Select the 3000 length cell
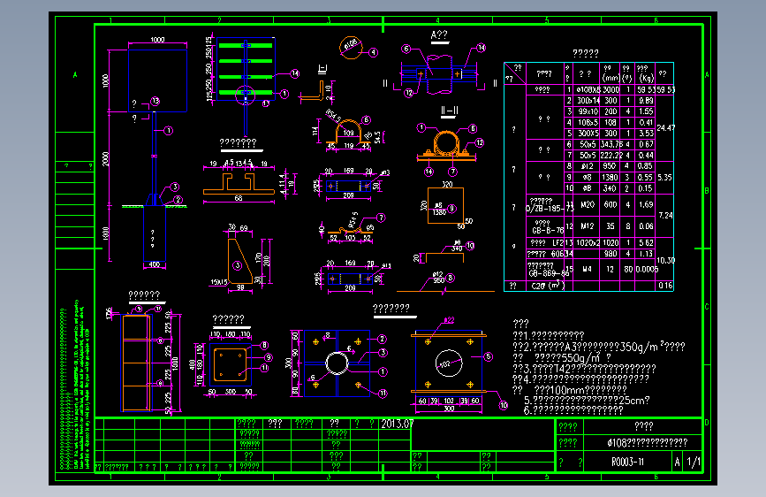This screenshot has height=497, width=766. click(611, 90)
